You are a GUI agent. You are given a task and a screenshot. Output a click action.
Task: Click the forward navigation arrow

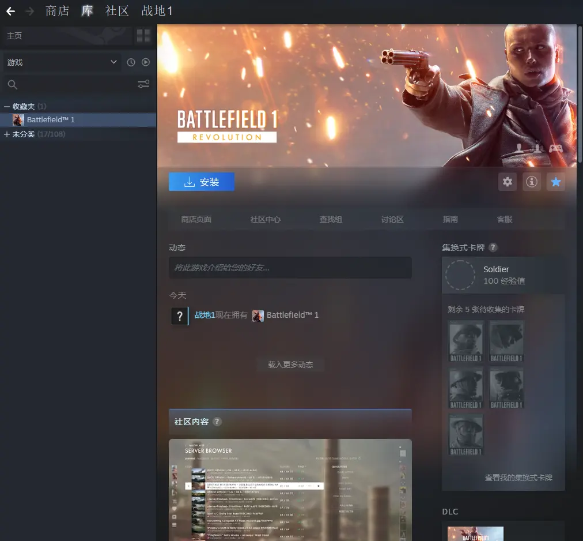click(x=29, y=11)
